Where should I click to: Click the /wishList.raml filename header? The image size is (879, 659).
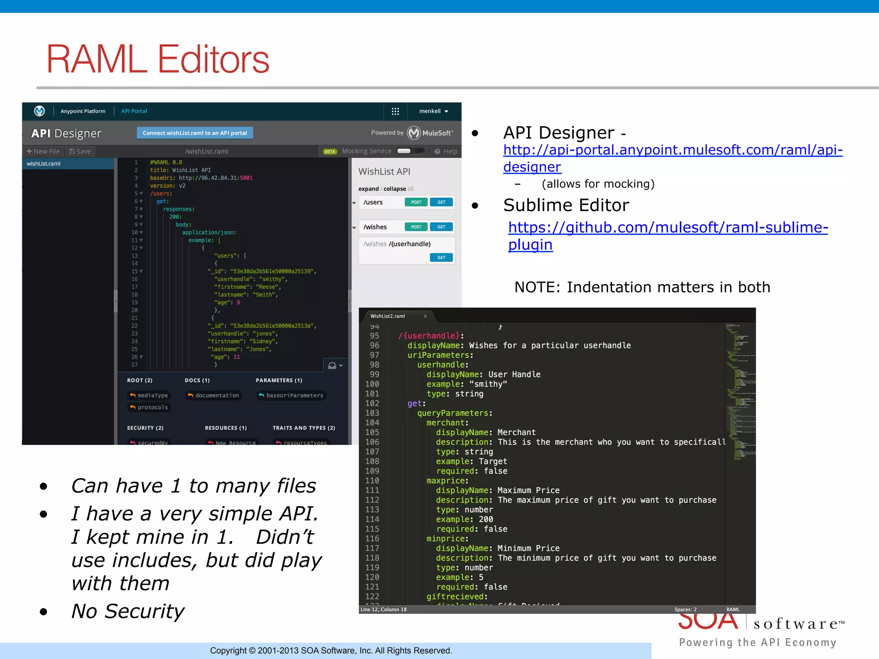click(206, 151)
